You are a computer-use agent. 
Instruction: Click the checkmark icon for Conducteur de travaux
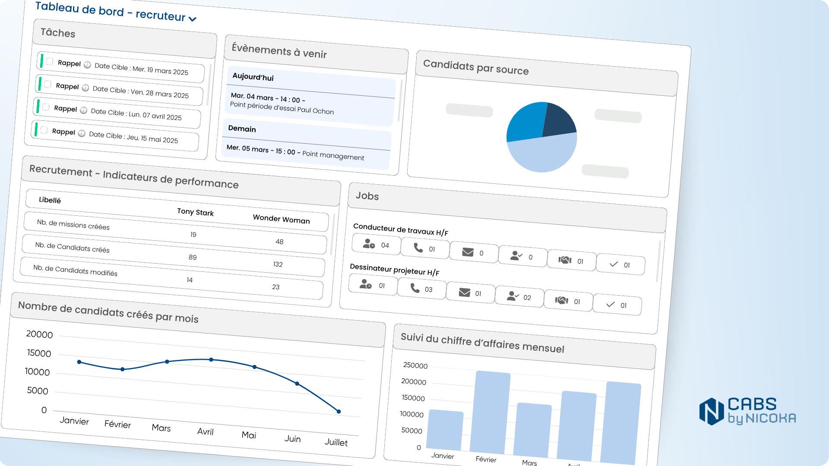(614, 264)
